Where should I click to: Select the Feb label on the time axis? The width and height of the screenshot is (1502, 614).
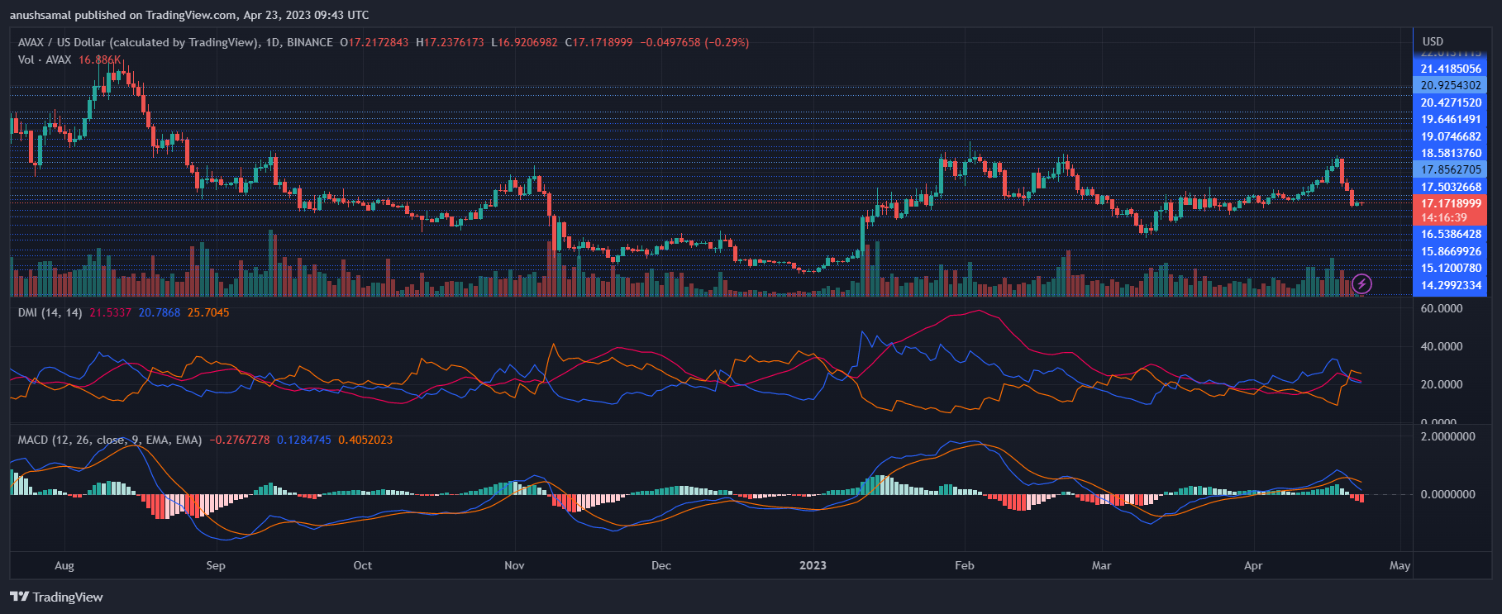(964, 565)
